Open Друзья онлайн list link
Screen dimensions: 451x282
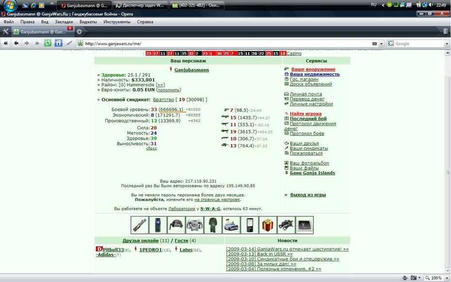140,241
